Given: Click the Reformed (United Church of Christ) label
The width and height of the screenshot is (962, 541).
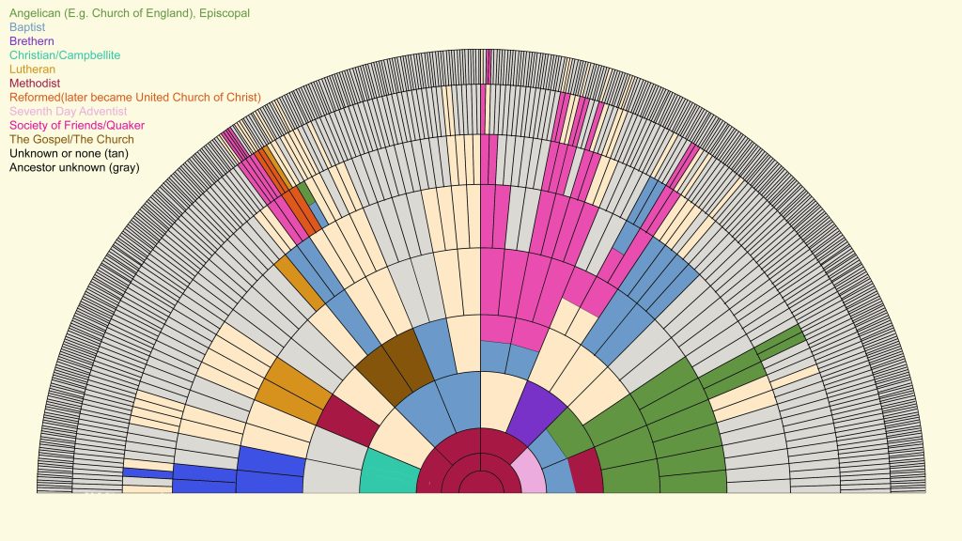Looking at the screenshot, I should point(135,98).
